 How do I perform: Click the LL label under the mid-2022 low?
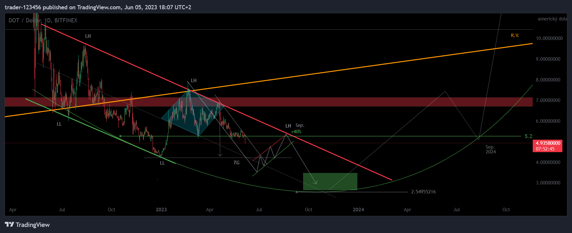(x=59, y=124)
